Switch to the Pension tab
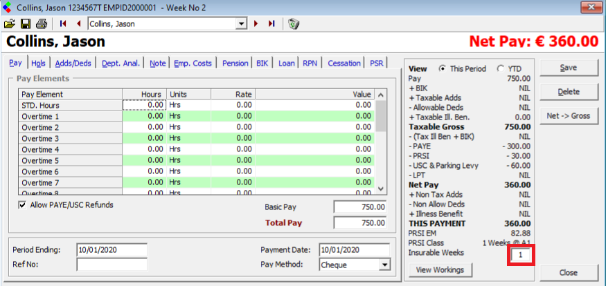 click(235, 63)
